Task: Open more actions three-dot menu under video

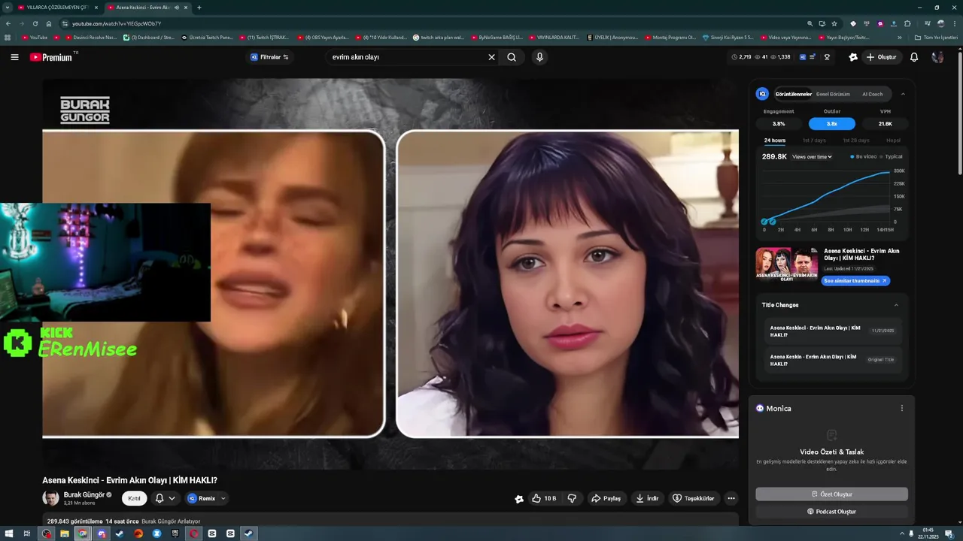Action: pos(731,498)
